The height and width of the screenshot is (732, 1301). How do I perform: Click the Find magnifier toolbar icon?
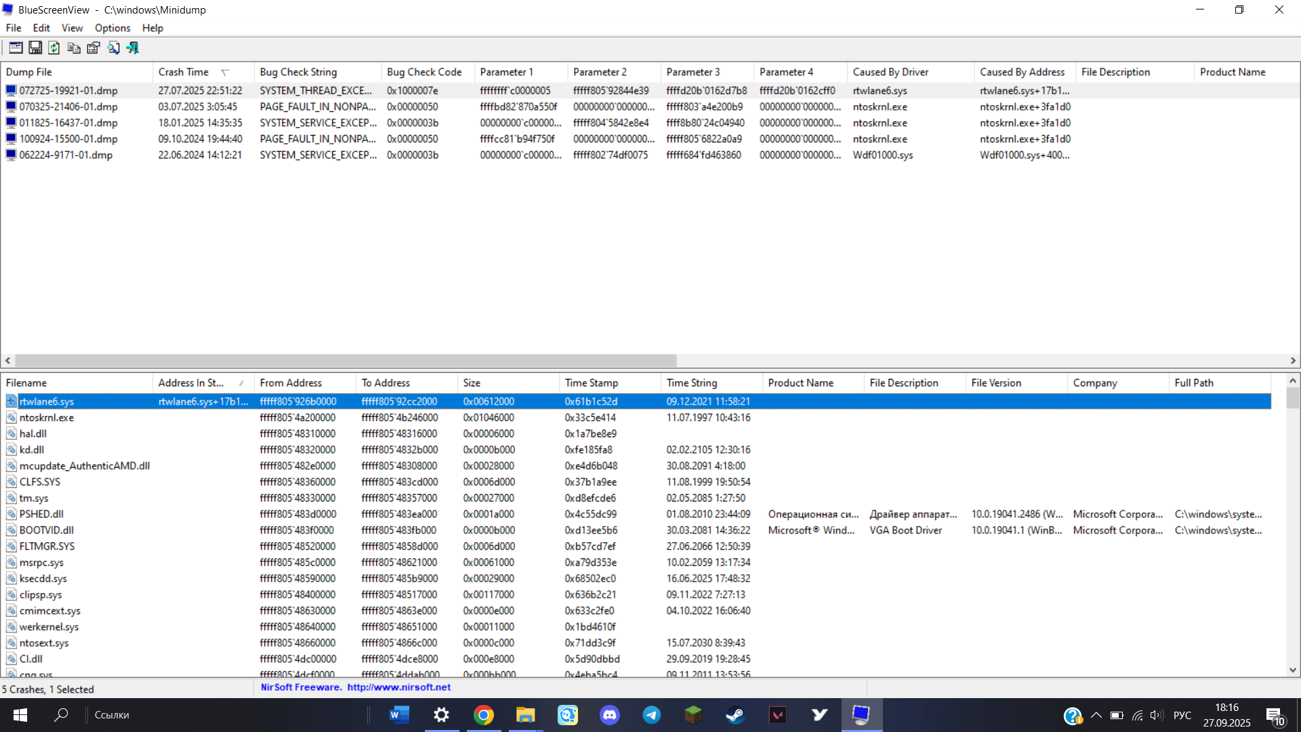113,48
